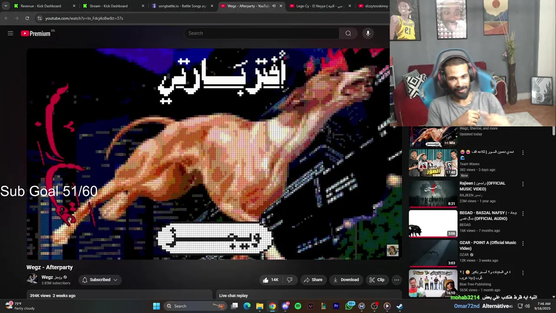Open Google Chrome taskbar icon

coord(272,306)
